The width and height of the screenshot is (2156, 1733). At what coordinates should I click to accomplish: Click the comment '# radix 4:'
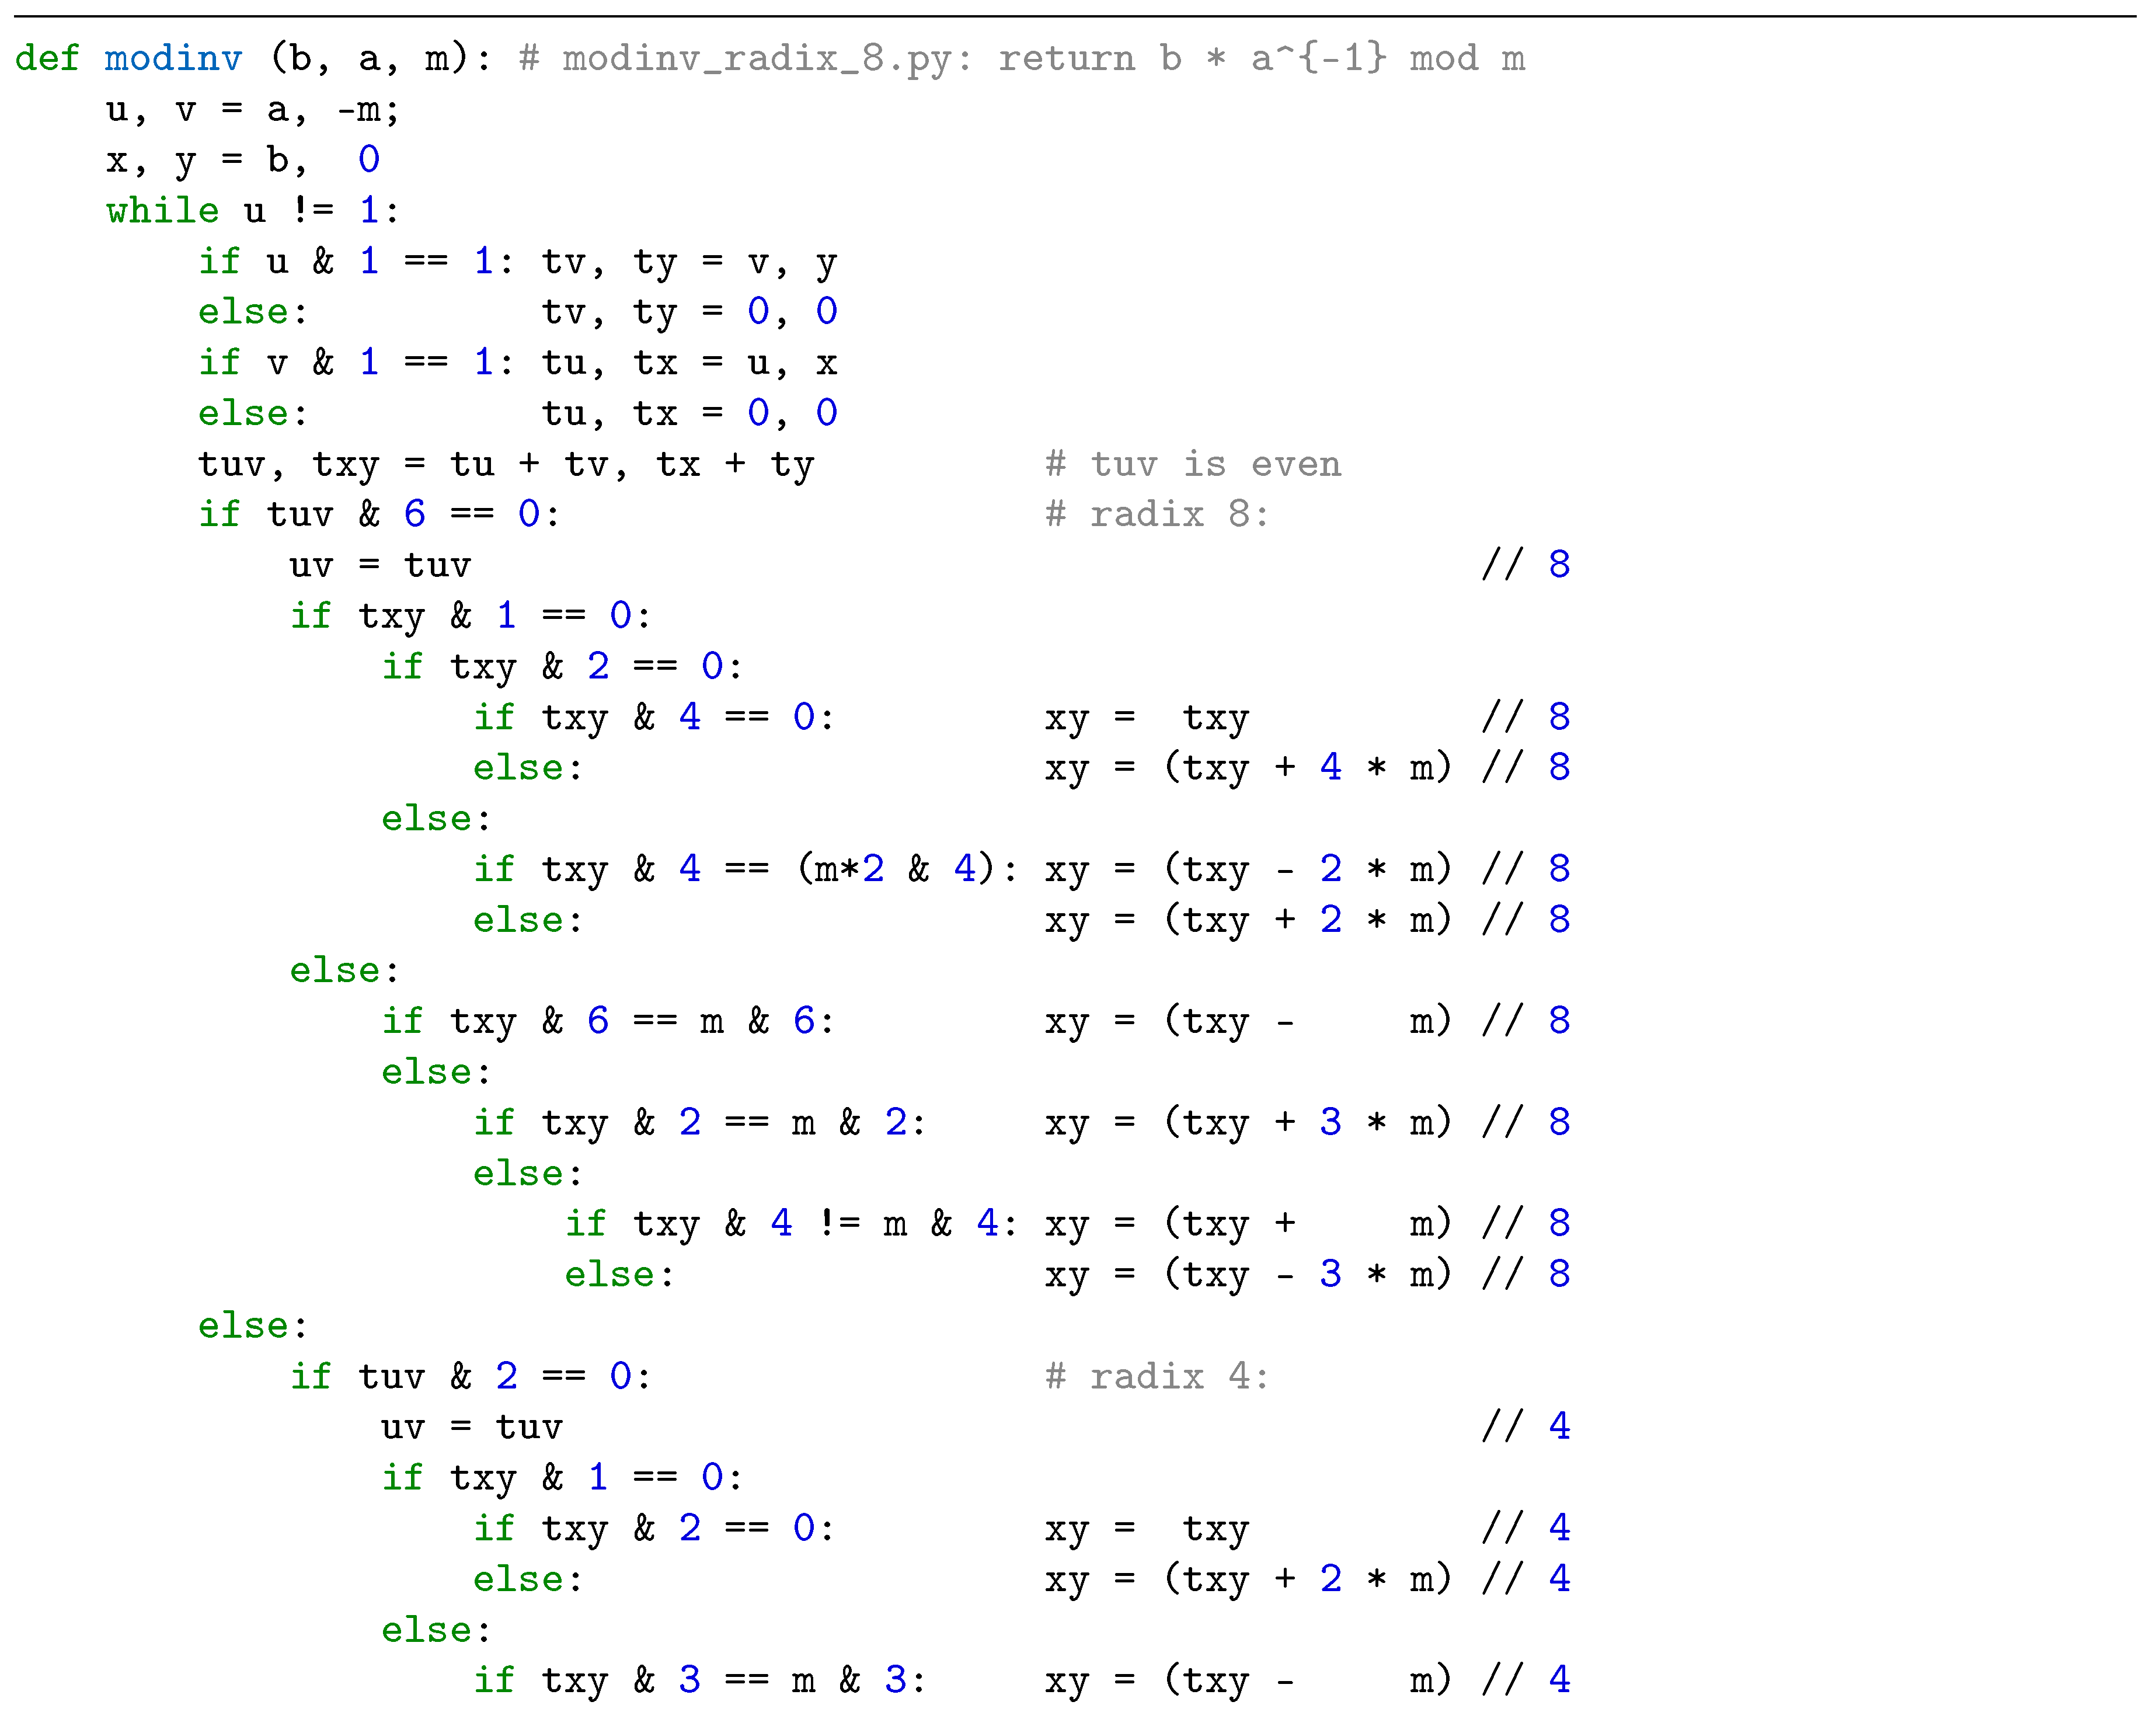1157,1377
